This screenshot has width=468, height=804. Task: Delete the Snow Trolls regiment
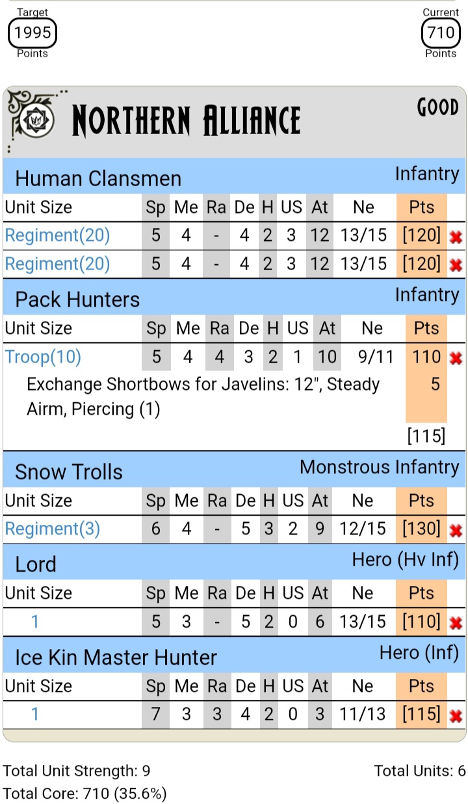click(x=456, y=531)
